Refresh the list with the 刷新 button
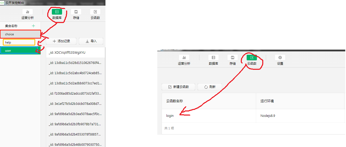 [x=210, y=87]
